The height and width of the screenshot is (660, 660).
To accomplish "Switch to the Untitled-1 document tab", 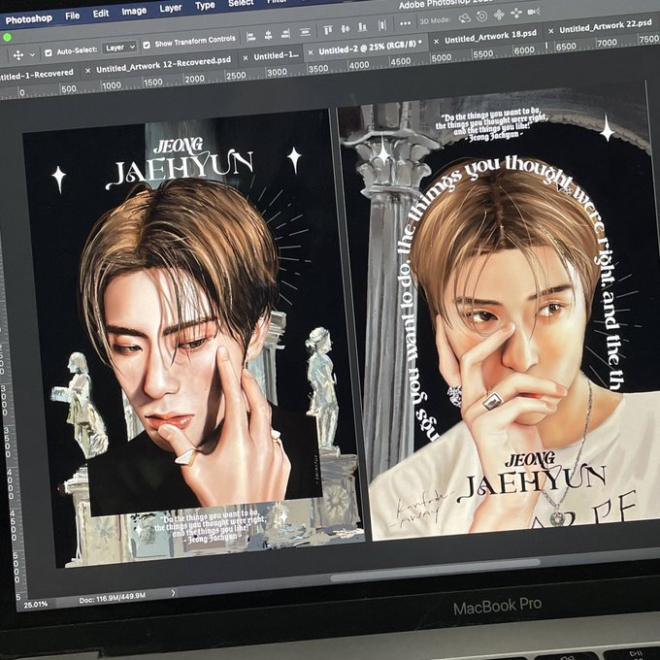I will point(277,55).
